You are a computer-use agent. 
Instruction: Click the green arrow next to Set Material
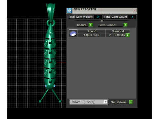[131, 102]
